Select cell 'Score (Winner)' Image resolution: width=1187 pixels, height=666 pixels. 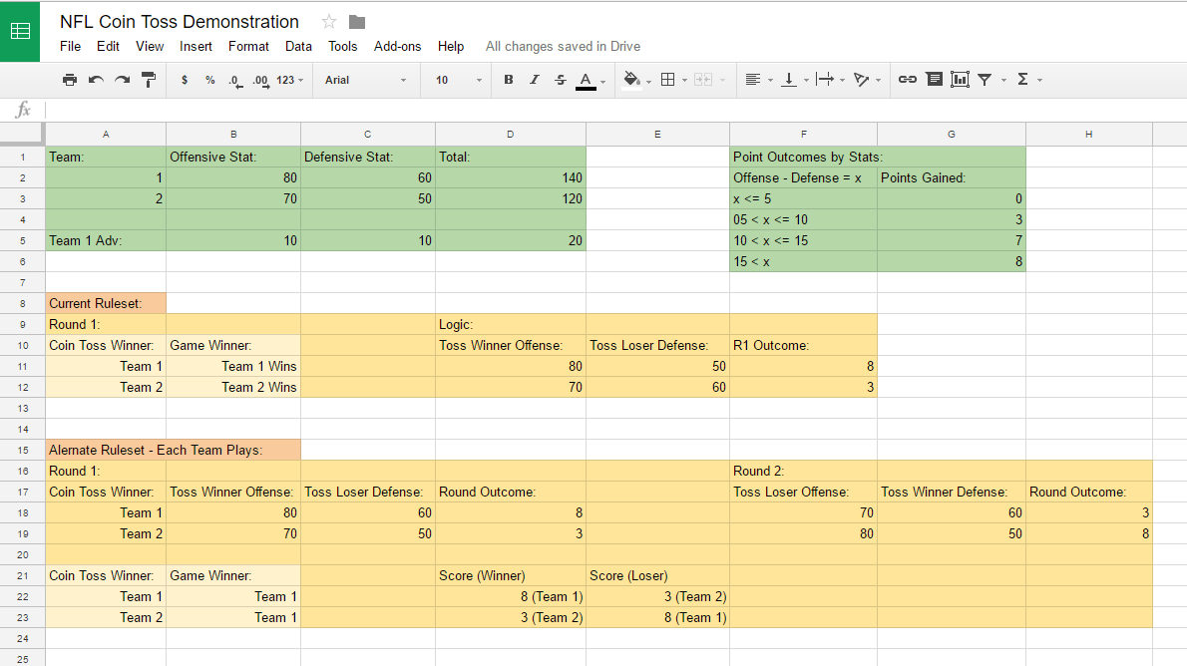tap(511, 576)
